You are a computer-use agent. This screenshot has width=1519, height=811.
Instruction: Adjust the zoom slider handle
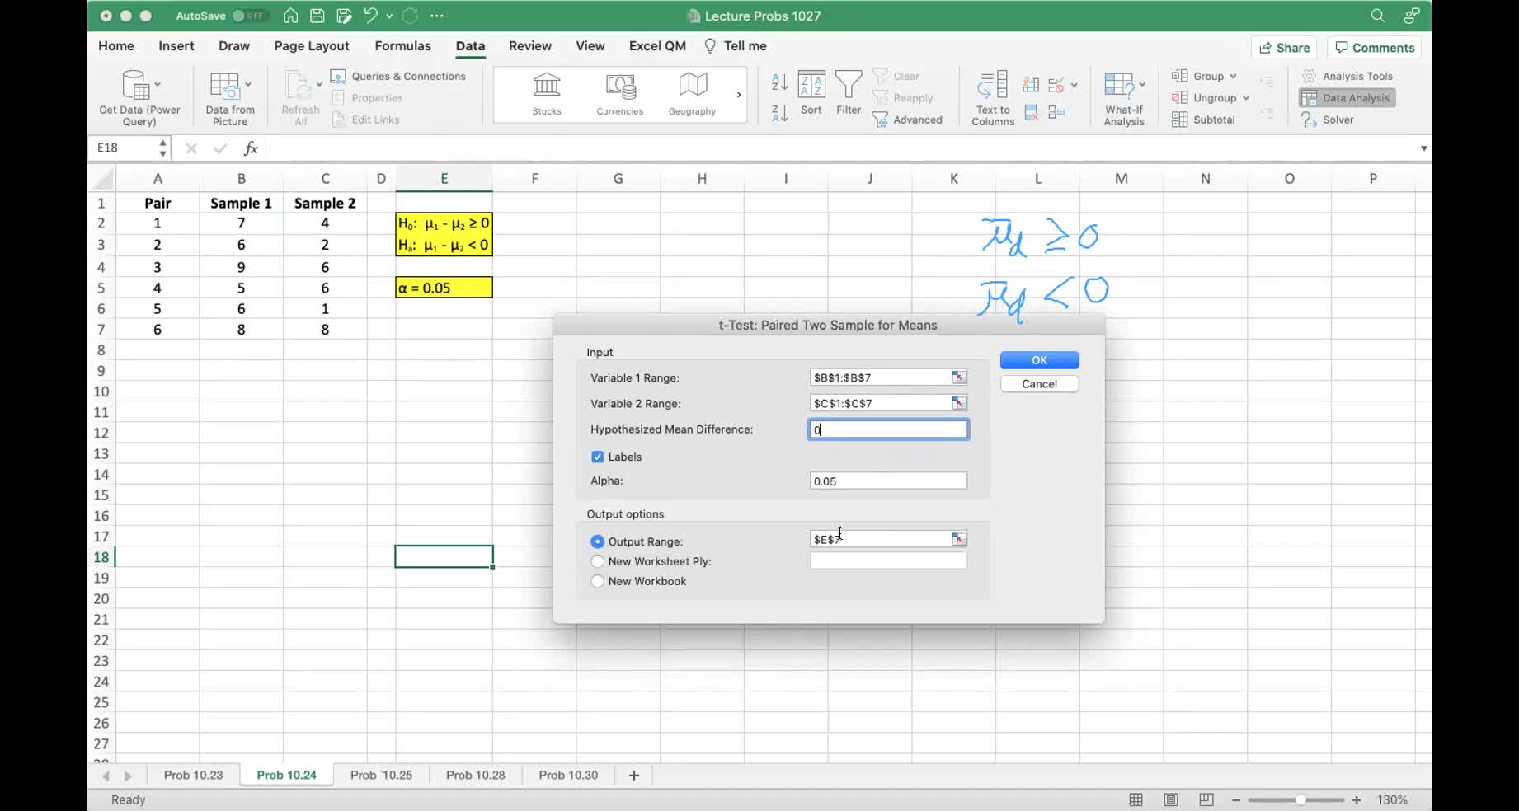point(1300,799)
